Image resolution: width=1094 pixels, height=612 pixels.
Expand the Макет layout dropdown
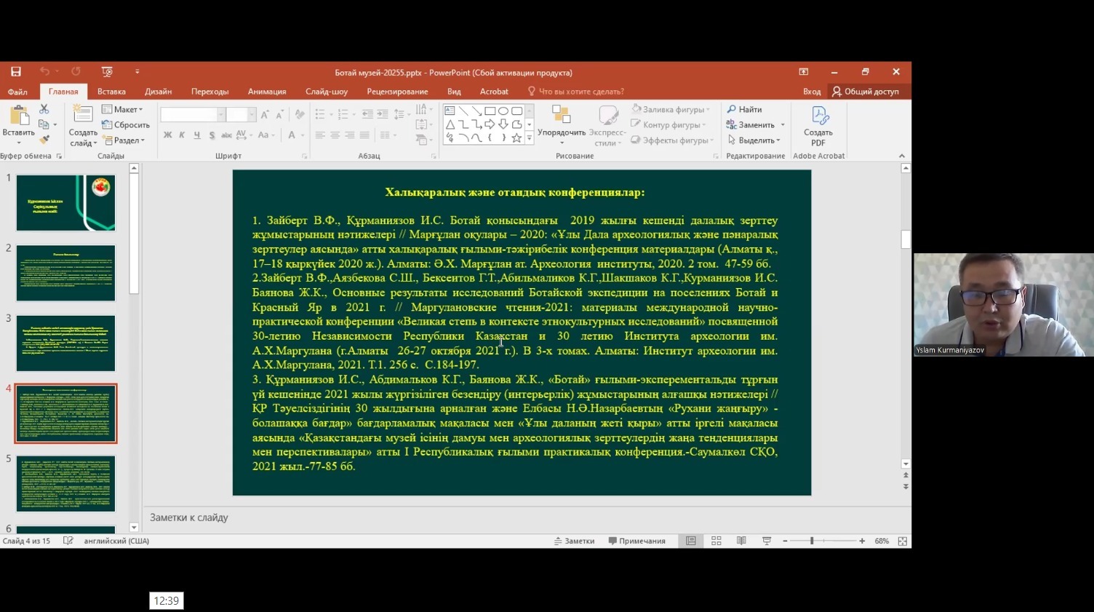click(x=122, y=109)
